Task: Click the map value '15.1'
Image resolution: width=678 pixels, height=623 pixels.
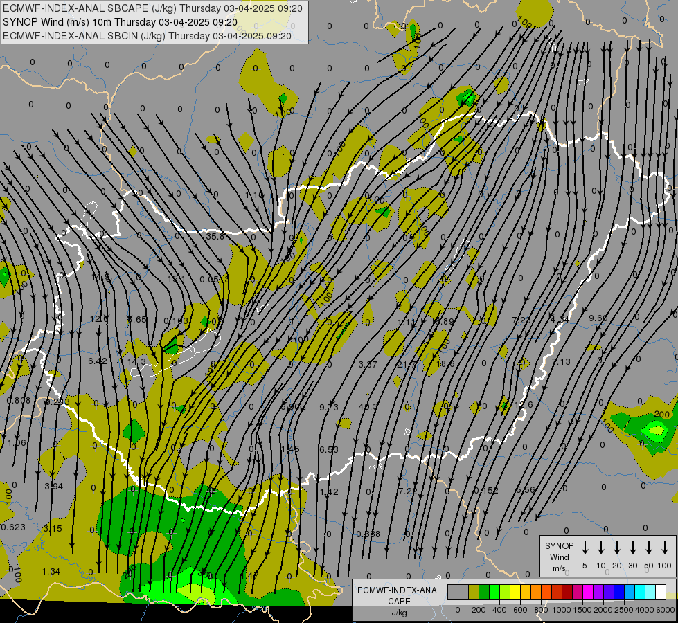Action: click(x=177, y=279)
